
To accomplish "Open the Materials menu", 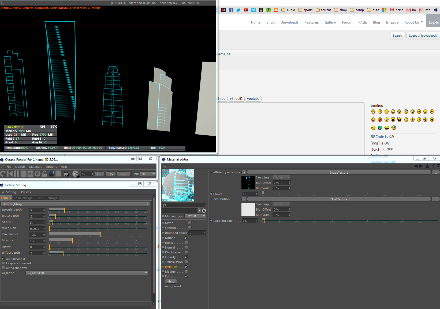I will (x=35, y=167).
